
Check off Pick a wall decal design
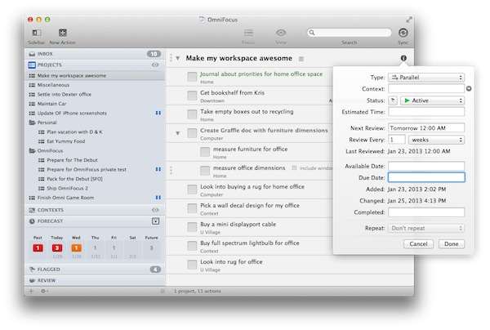point(192,207)
